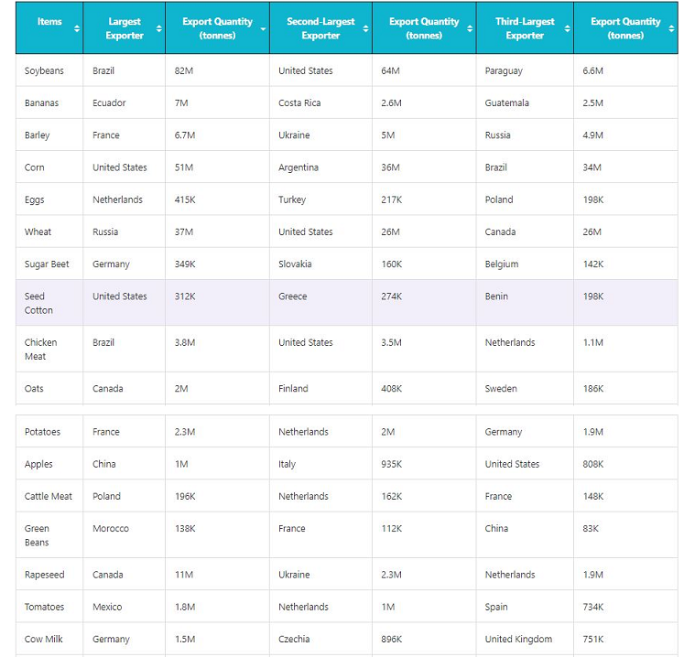Click the Third-Largest Exporter header text
Viewport: 684px width, 657px height.
tap(525, 28)
